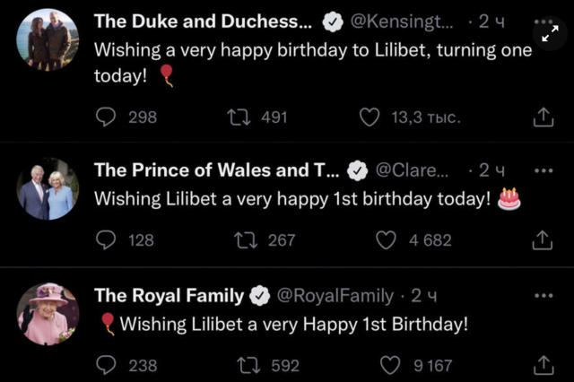Expand the image to full screen
This screenshot has height=382, width=574.
pyautogui.click(x=548, y=35)
